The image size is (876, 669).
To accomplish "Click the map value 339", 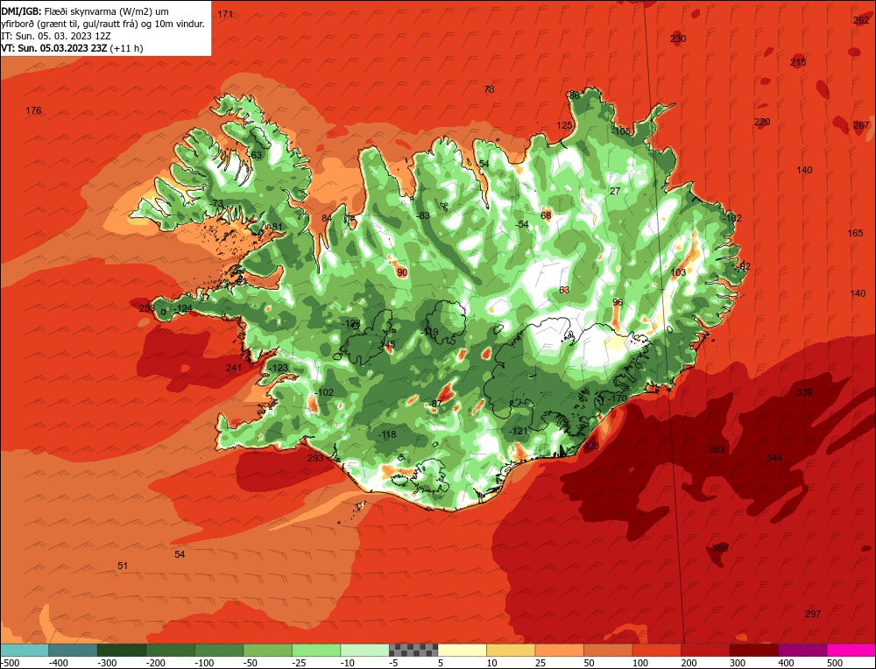I will (804, 392).
